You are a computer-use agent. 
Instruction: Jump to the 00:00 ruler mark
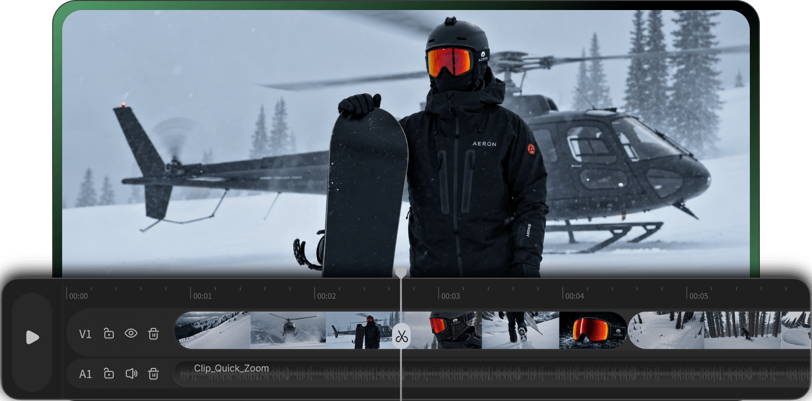78,296
